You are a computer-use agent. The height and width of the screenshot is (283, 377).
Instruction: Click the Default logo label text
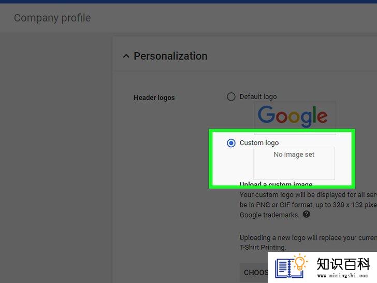pyautogui.click(x=258, y=97)
